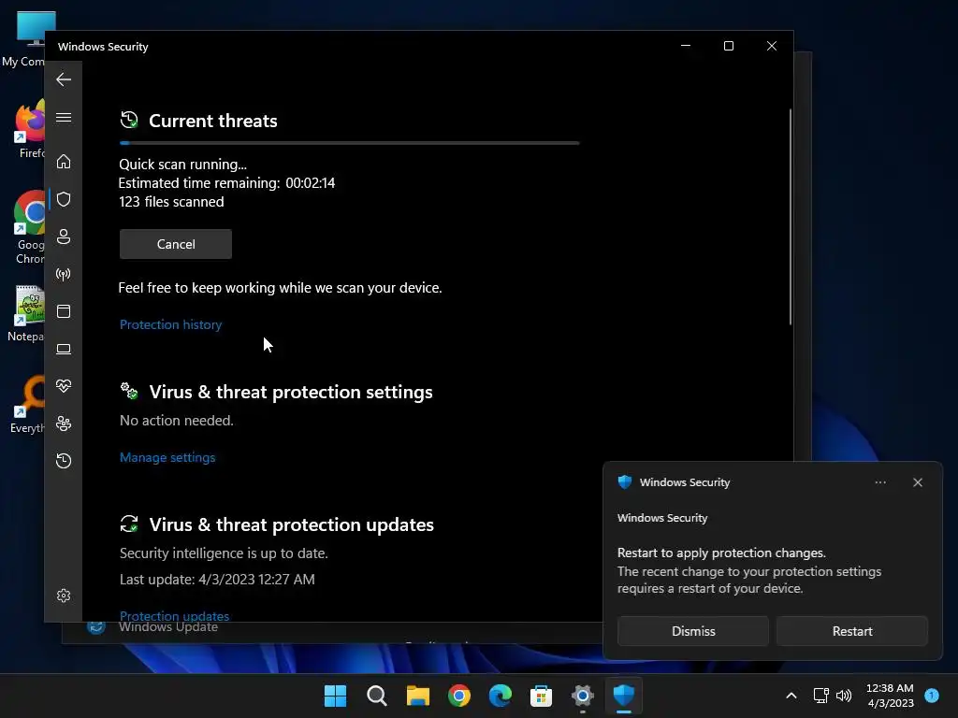Open Settings gear in Windows Security sidebar
958x718 pixels.
[64, 596]
